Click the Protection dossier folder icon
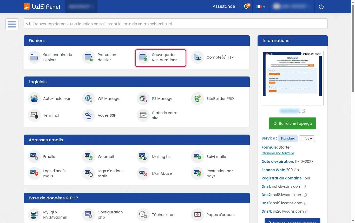The image size is (355, 223). click(89, 57)
